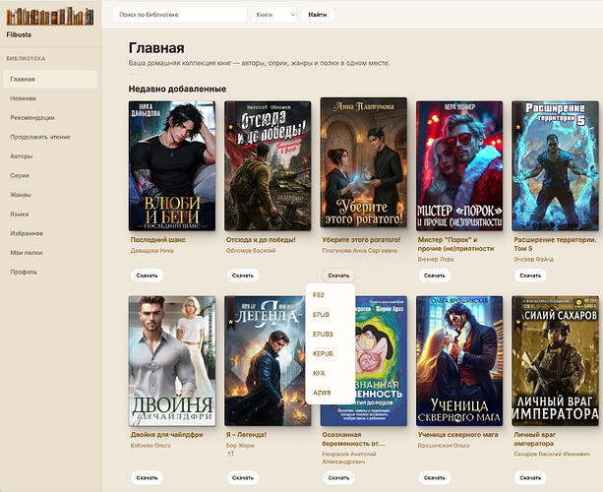
Task: Open author Давыдова Ника
Action: click(151, 250)
